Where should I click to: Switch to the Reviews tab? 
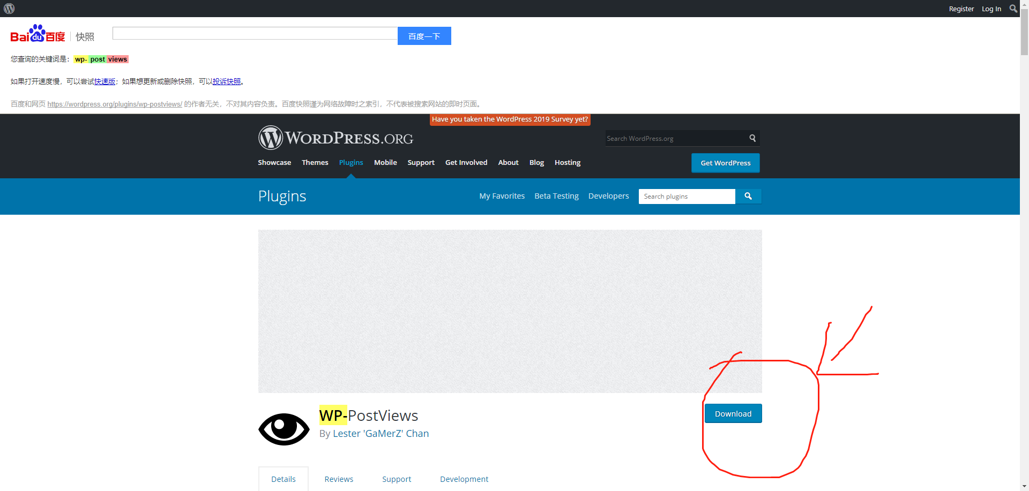pos(339,479)
